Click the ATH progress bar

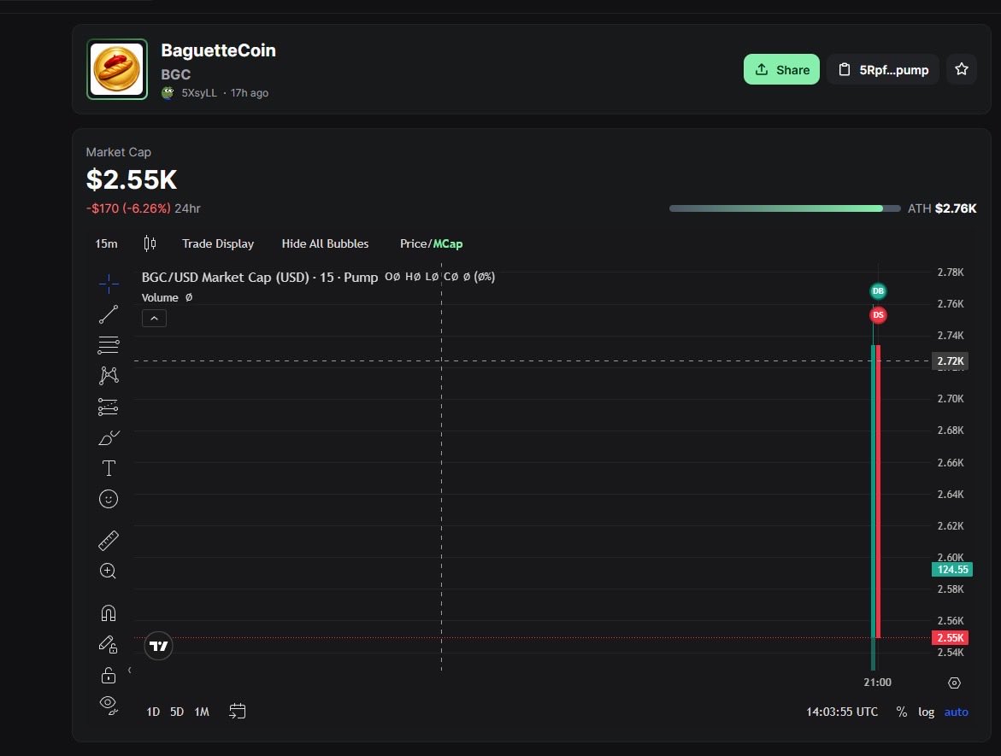(785, 208)
